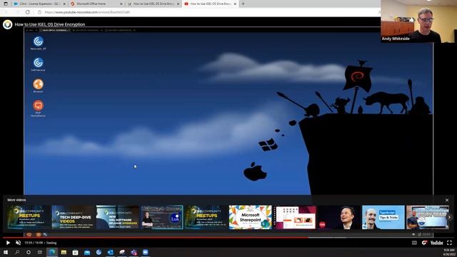Click the taskbar clock and date
Viewport: 457px width, 257px height.
click(449, 252)
